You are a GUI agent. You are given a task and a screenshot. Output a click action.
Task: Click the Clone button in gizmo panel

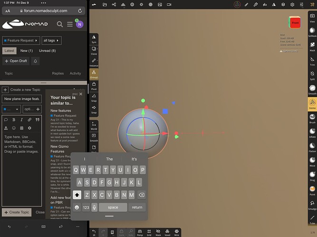point(94,51)
